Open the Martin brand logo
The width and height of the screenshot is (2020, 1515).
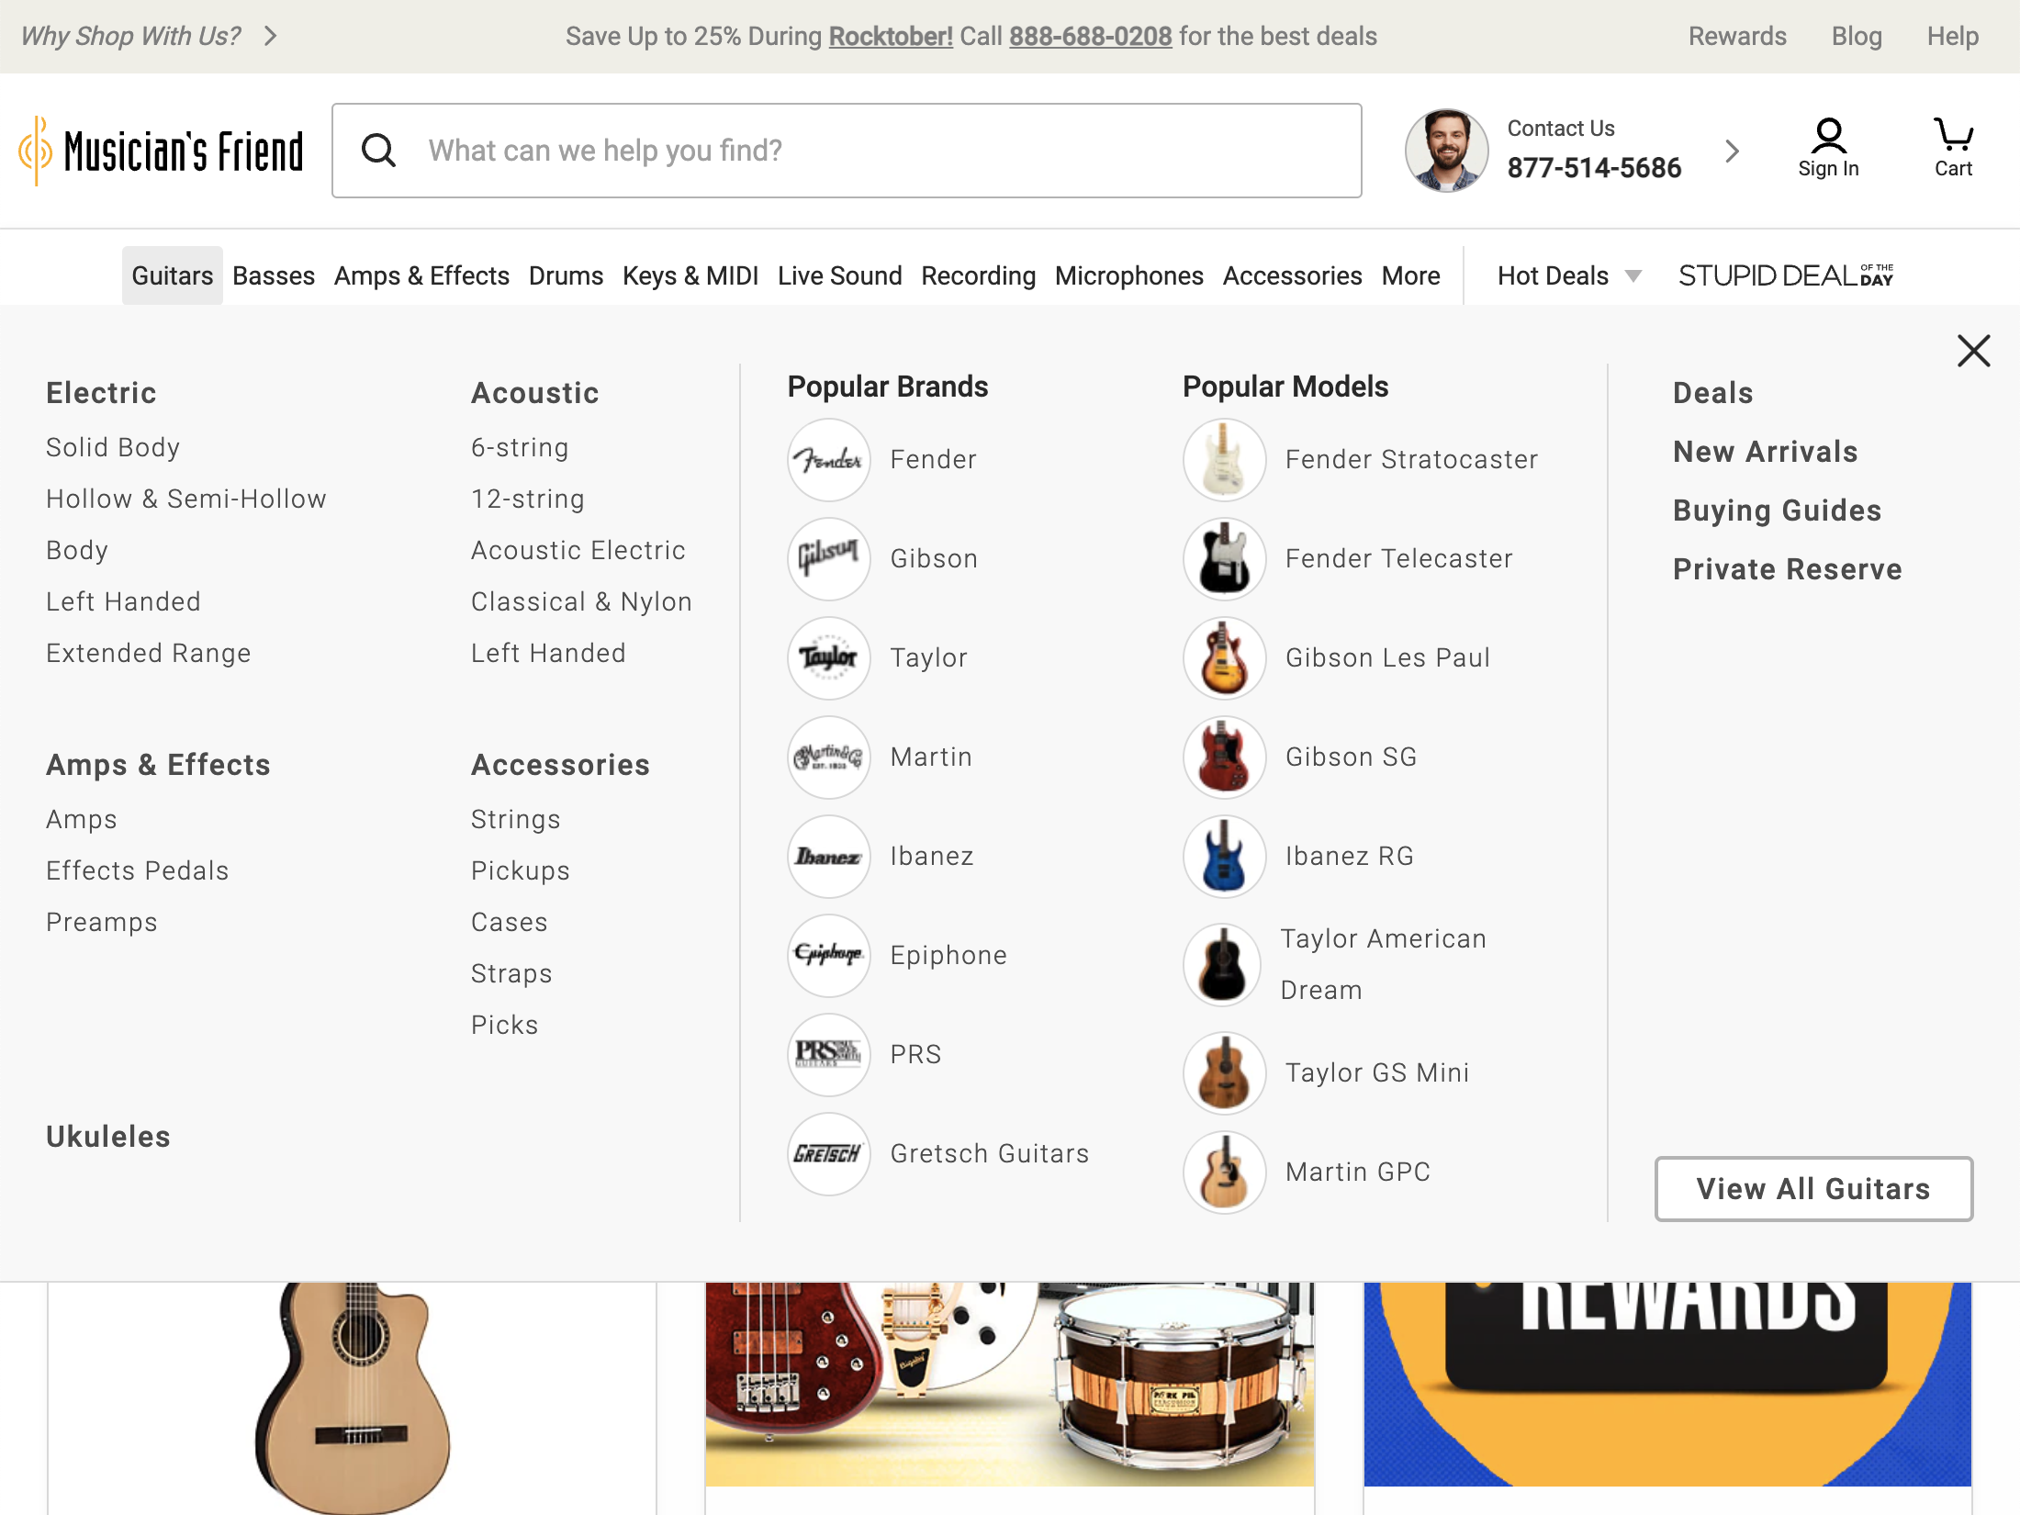(827, 757)
